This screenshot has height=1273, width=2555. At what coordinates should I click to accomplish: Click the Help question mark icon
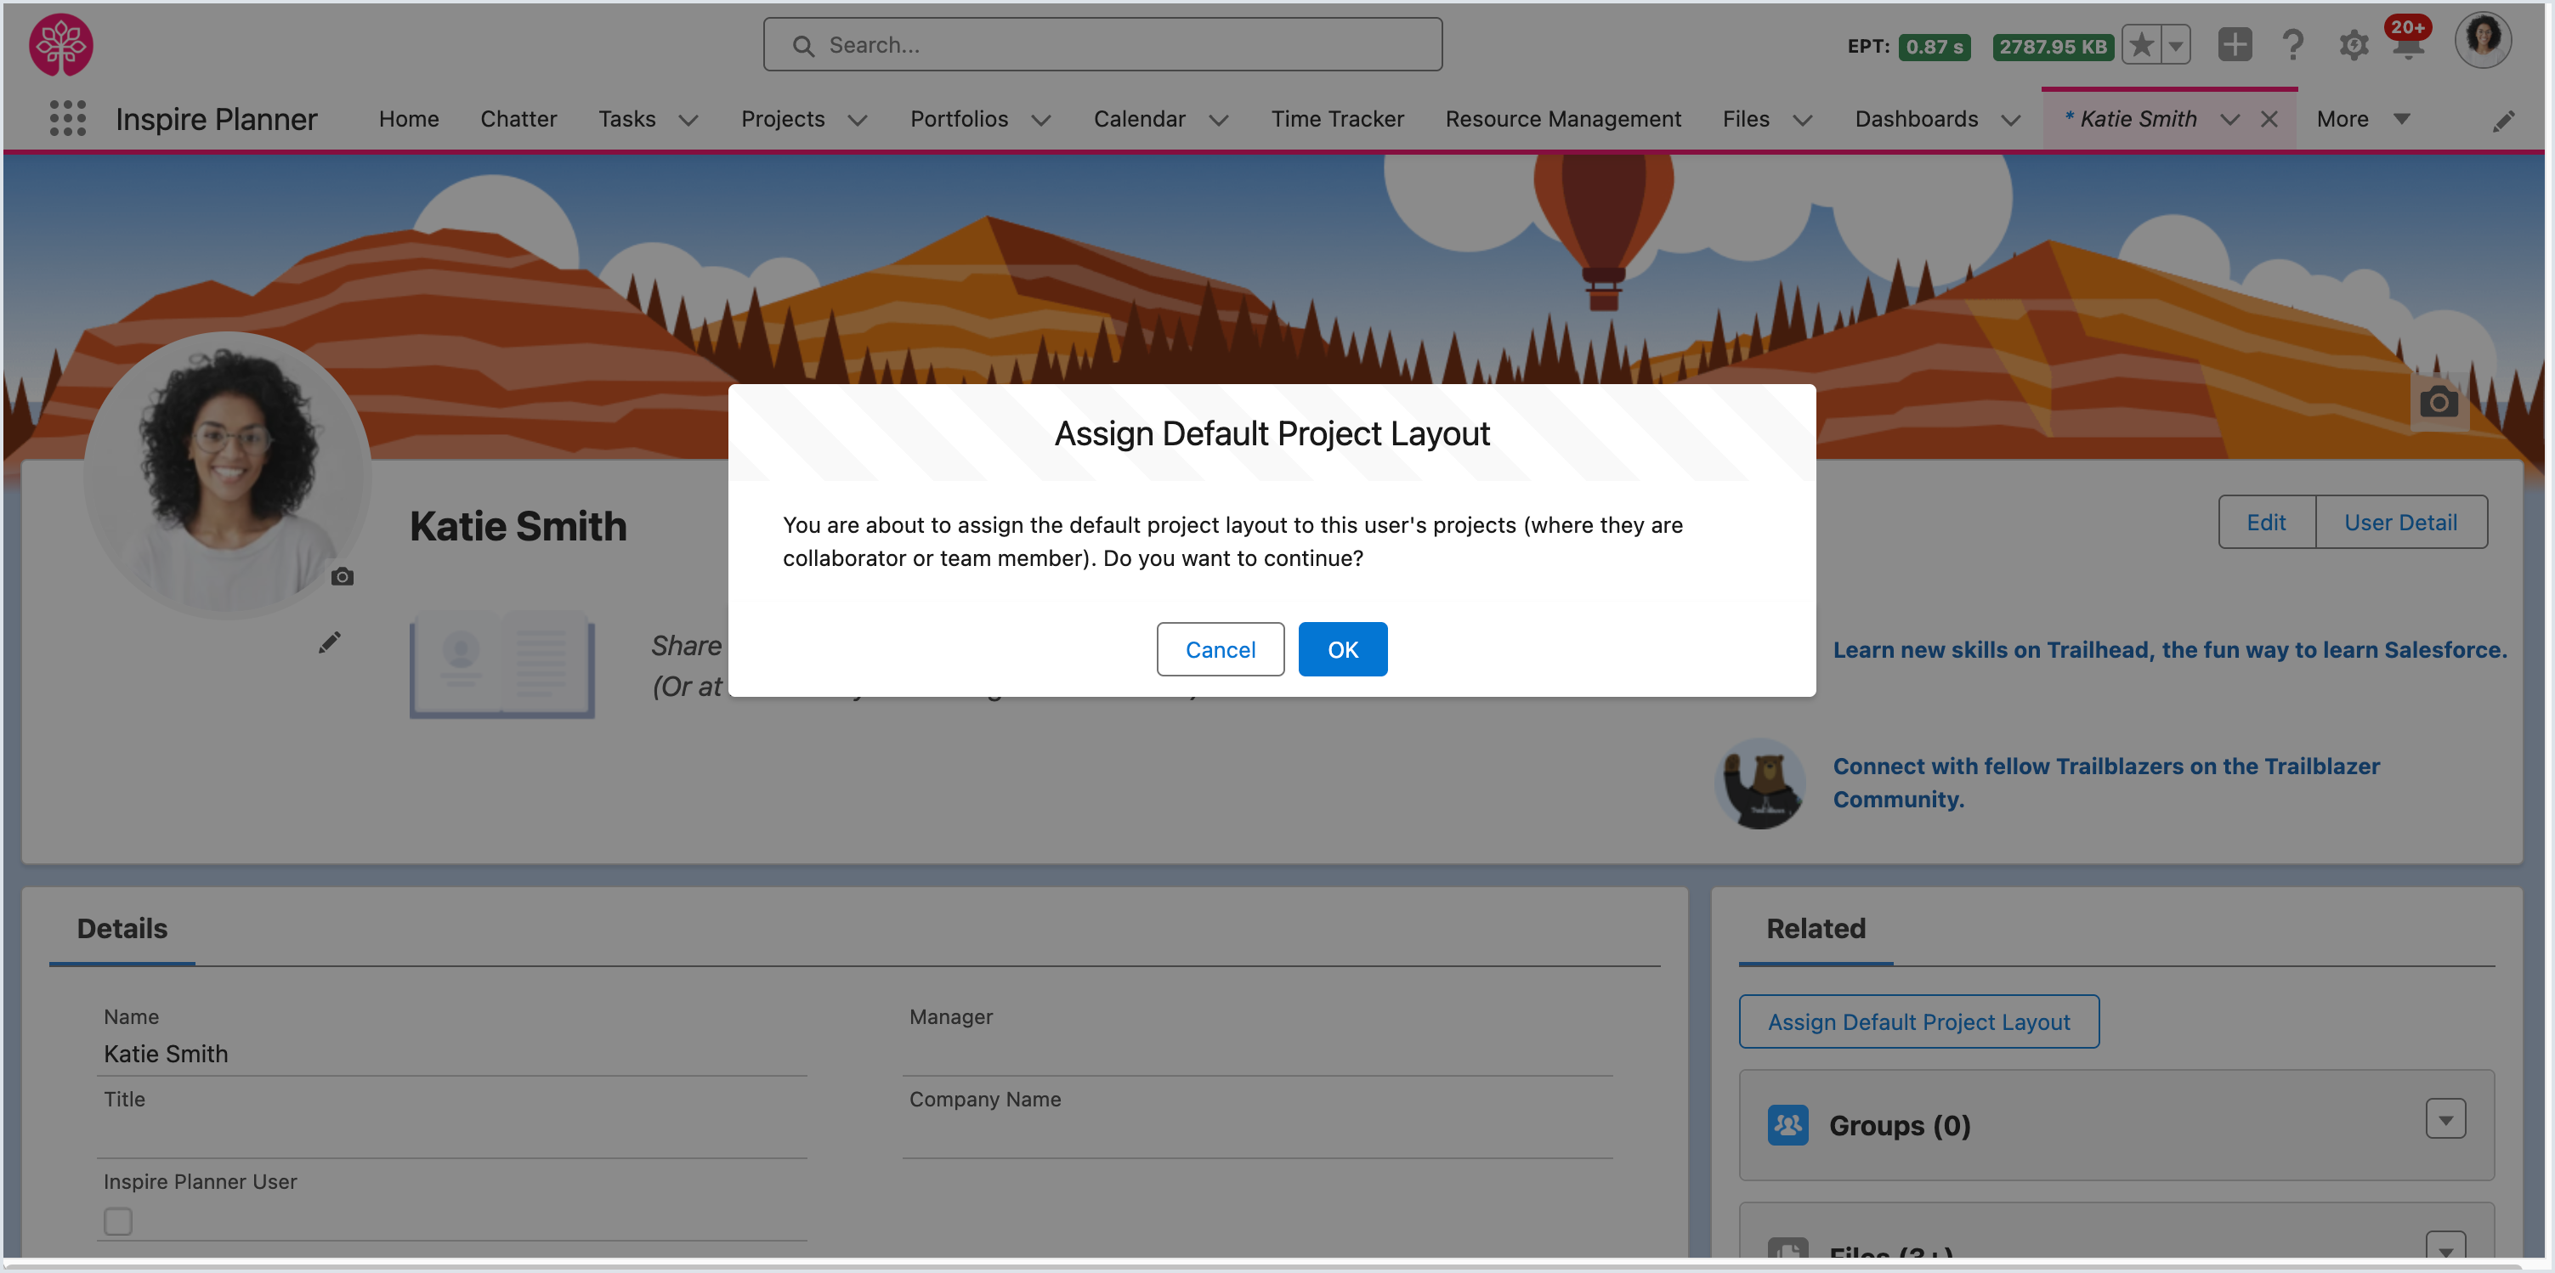[2292, 46]
